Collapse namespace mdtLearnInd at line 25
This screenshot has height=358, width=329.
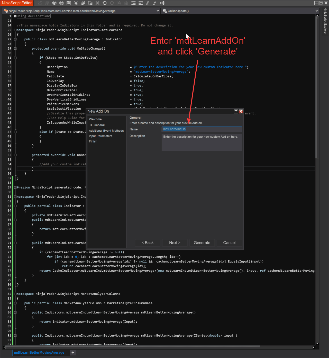pos(15,30)
